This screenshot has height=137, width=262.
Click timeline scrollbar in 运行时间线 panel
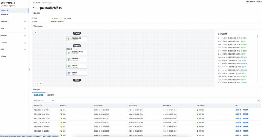[x=258, y=36]
